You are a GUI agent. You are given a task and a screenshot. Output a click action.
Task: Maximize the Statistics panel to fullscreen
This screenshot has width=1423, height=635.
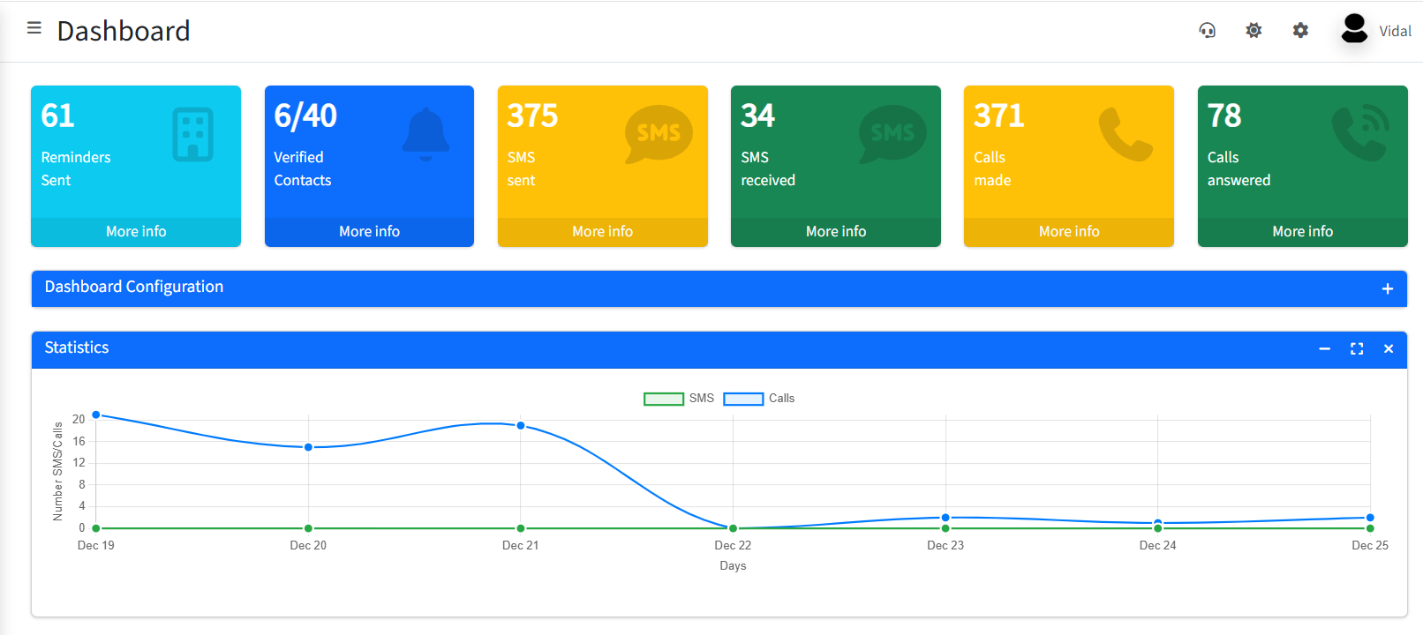pos(1357,349)
